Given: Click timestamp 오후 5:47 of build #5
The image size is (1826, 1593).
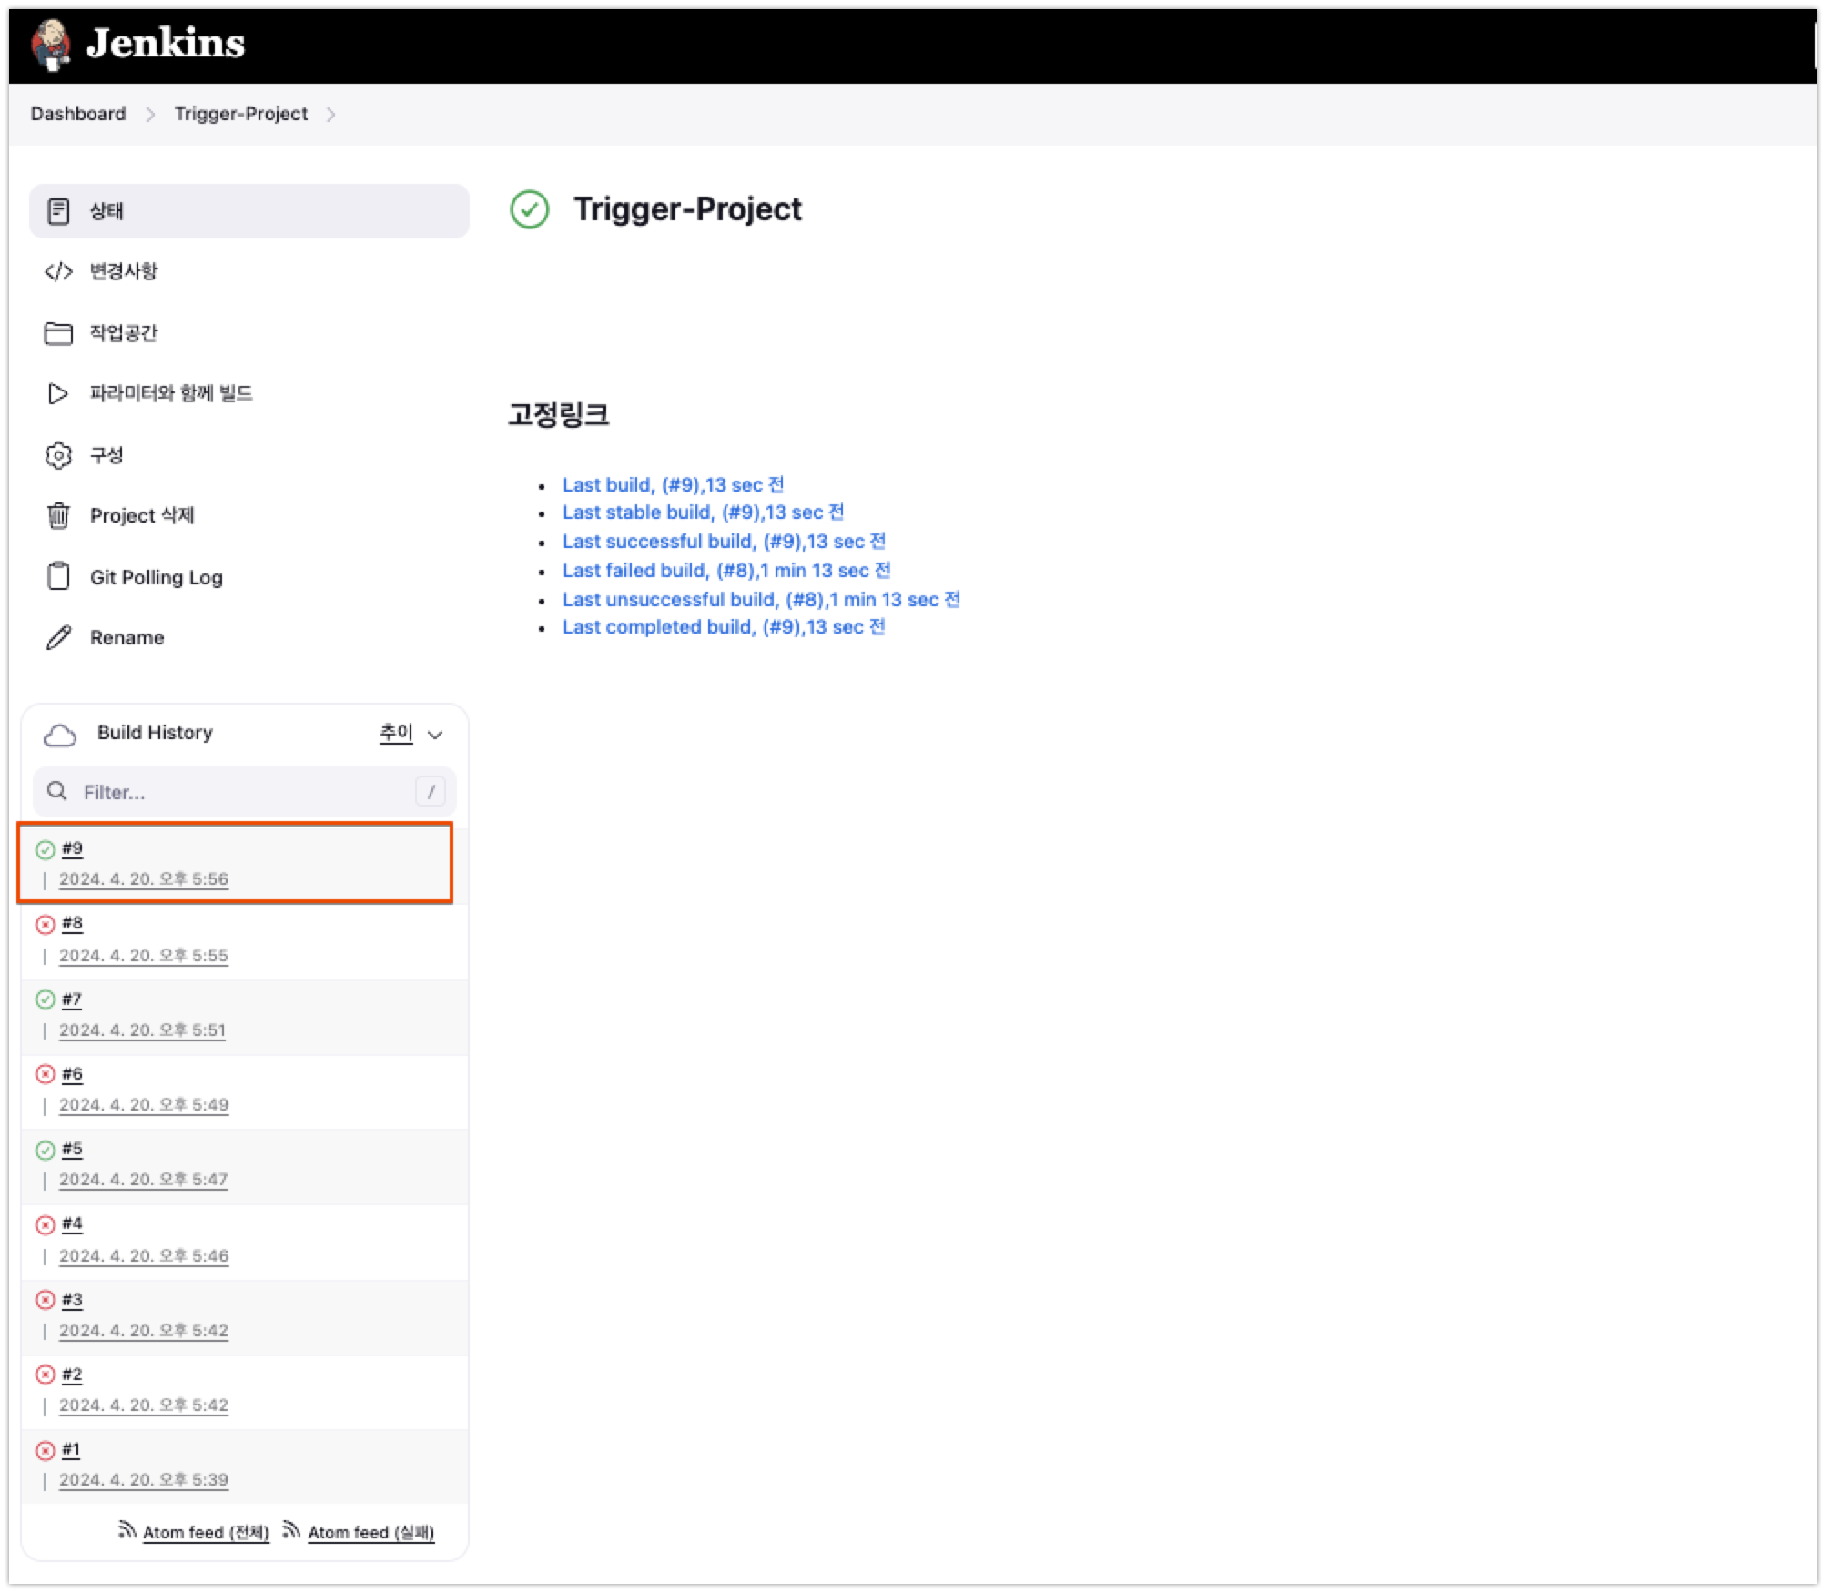Looking at the screenshot, I should tap(144, 1180).
